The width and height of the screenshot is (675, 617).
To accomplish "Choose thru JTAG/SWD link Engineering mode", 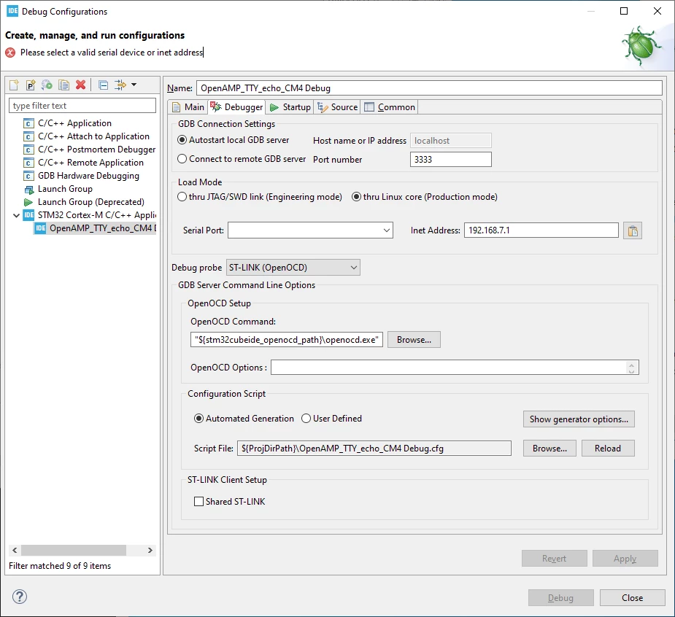I will click(182, 197).
